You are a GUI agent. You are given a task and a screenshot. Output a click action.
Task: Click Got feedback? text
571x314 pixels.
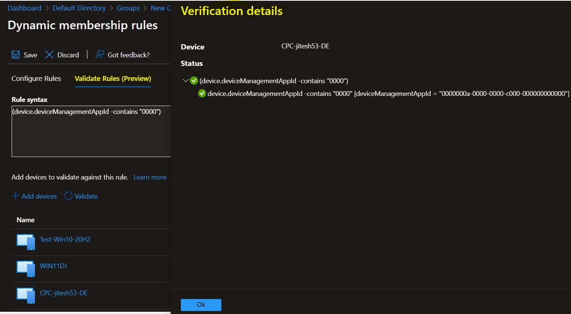point(129,55)
